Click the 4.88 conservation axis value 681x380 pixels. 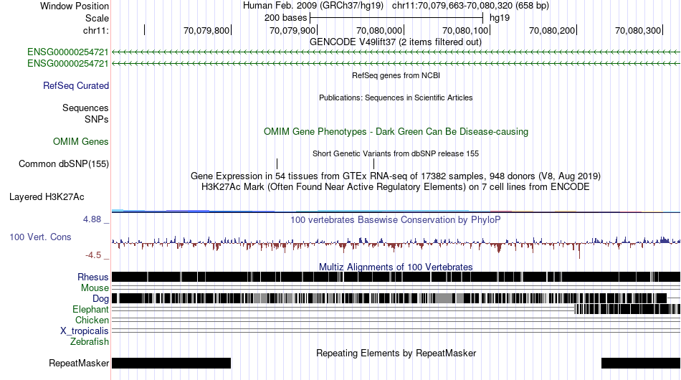tap(92, 219)
